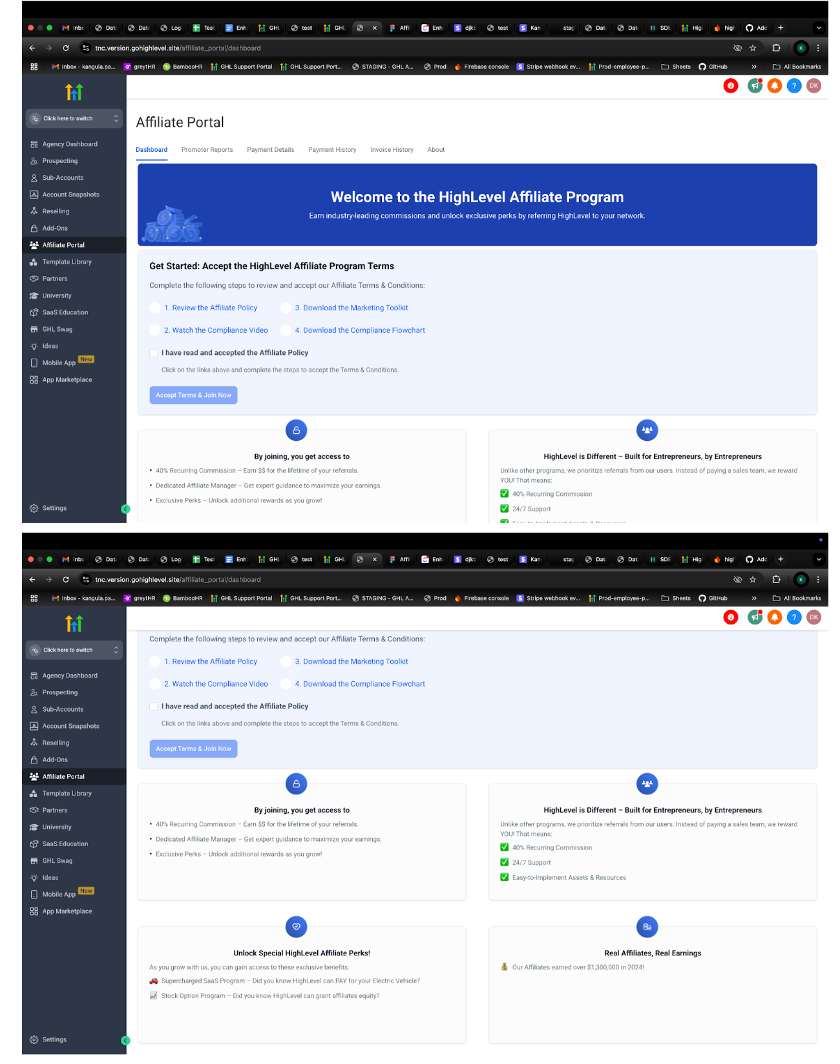The height and width of the screenshot is (1064, 840).
Task: Open 'Download the Compliance Flowchart' link in bottom screenshot
Action: click(x=360, y=684)
